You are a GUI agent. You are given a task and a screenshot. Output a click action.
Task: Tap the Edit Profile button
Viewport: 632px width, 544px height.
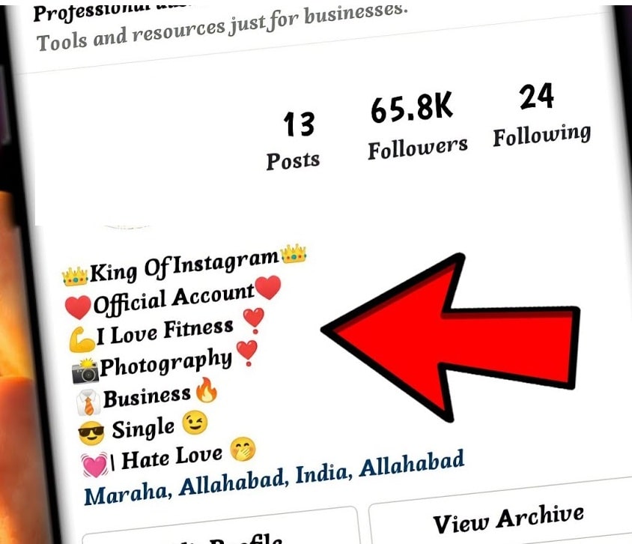tap(221, 530)
